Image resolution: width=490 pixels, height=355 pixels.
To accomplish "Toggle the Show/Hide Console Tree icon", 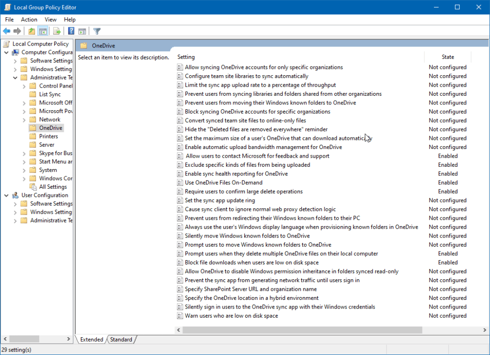I will click(43, 31).
